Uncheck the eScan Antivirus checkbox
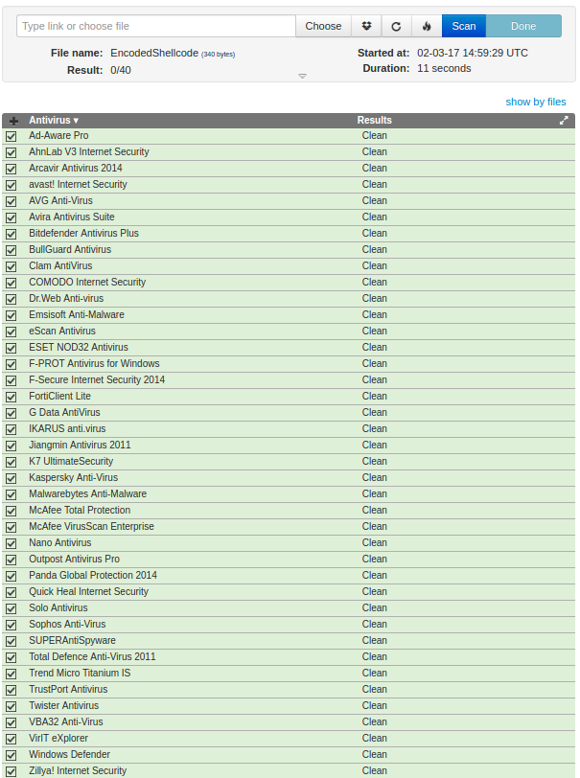Screen dimensions: 580x778 pyautogui.click(x=12, y=332)
